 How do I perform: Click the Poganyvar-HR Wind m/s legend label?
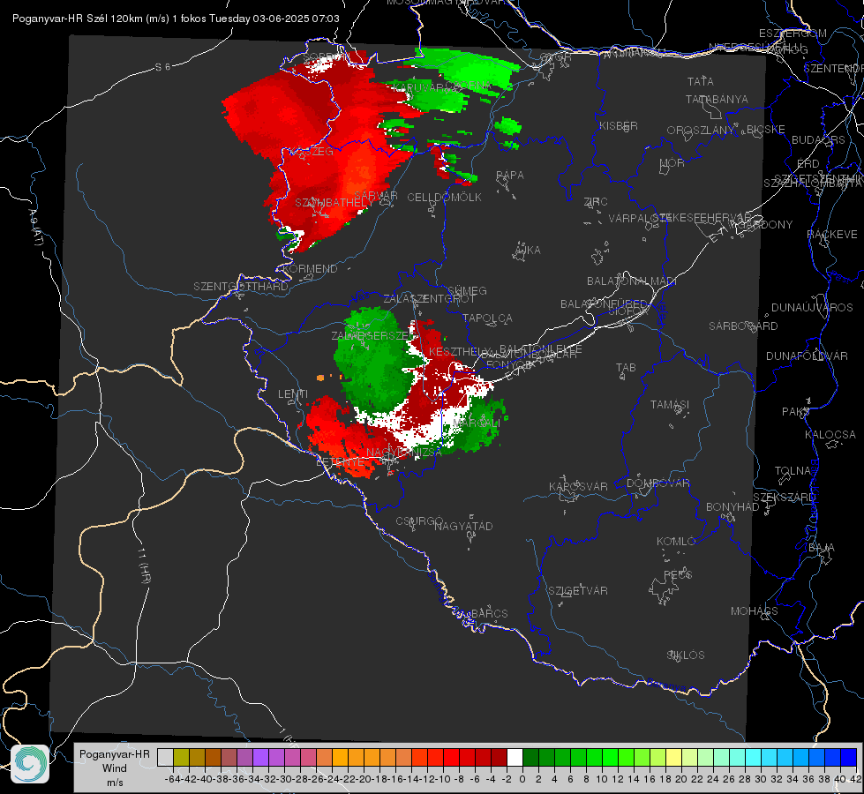pos(114,768)
